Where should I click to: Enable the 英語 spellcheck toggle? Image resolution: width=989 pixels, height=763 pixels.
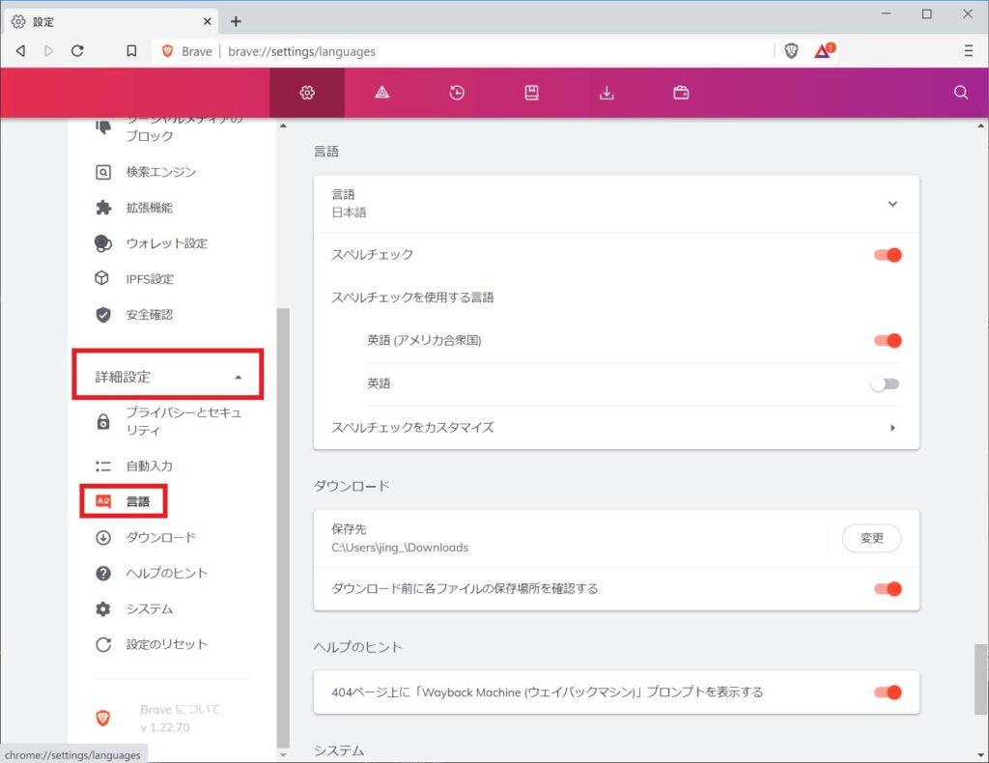[885, 383]
